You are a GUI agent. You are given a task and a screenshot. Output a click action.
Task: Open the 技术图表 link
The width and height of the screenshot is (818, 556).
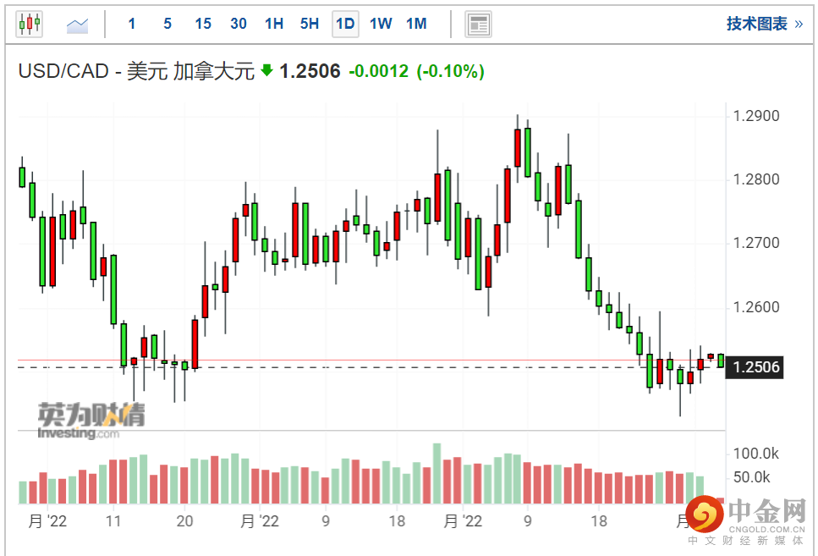click(763, 24)
